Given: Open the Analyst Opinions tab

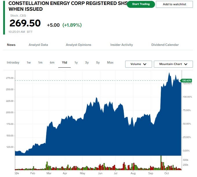Looking at the screenshot, I should click(x=79, y=45).
